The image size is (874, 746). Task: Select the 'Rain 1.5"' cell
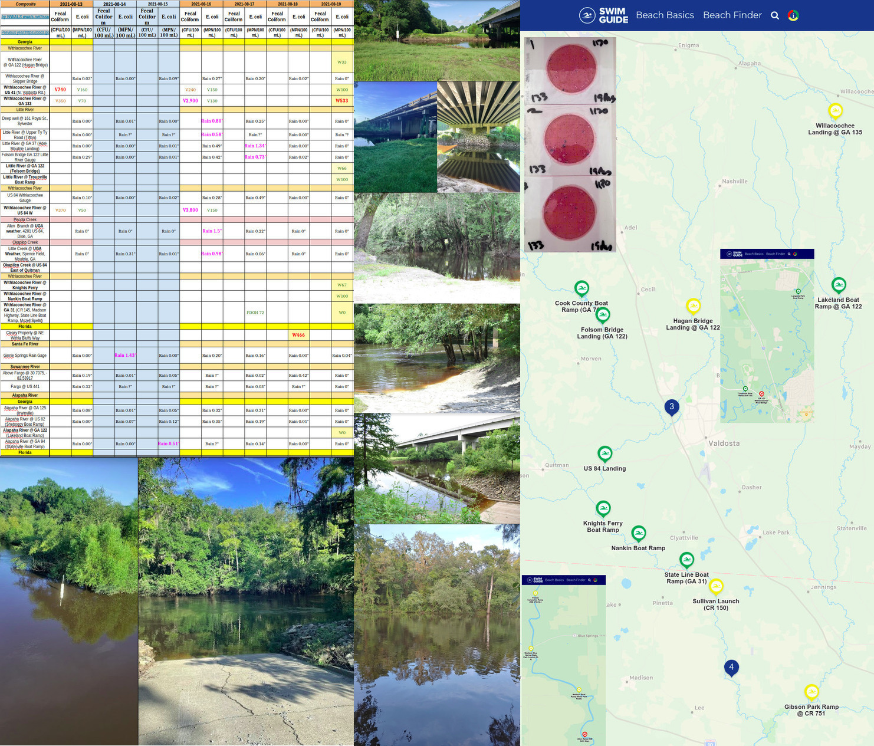212,231
